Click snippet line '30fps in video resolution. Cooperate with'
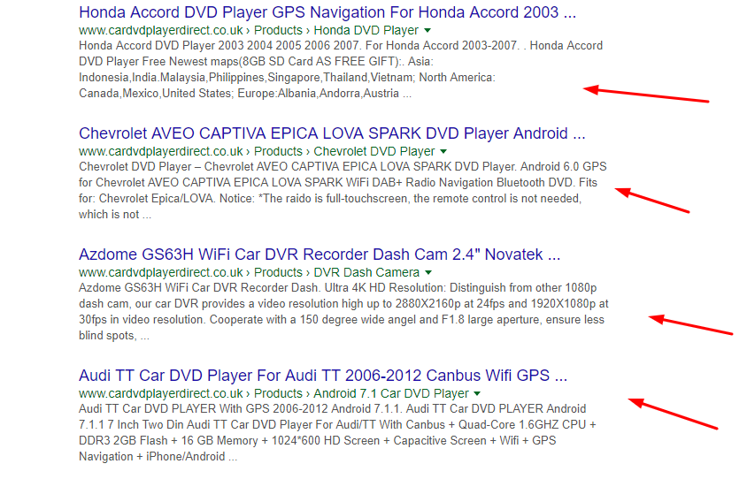 (342, 320)
